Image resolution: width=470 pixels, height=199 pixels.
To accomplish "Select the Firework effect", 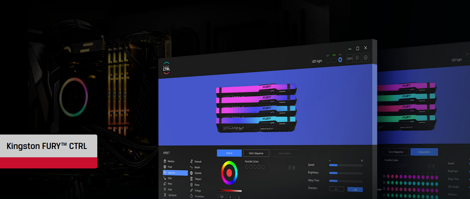I will [196, 161].
